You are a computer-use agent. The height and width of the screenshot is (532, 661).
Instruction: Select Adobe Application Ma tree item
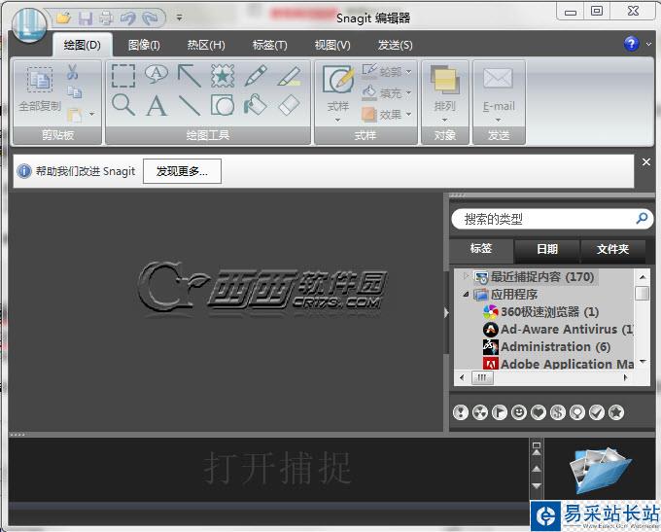tap(558, 363)
